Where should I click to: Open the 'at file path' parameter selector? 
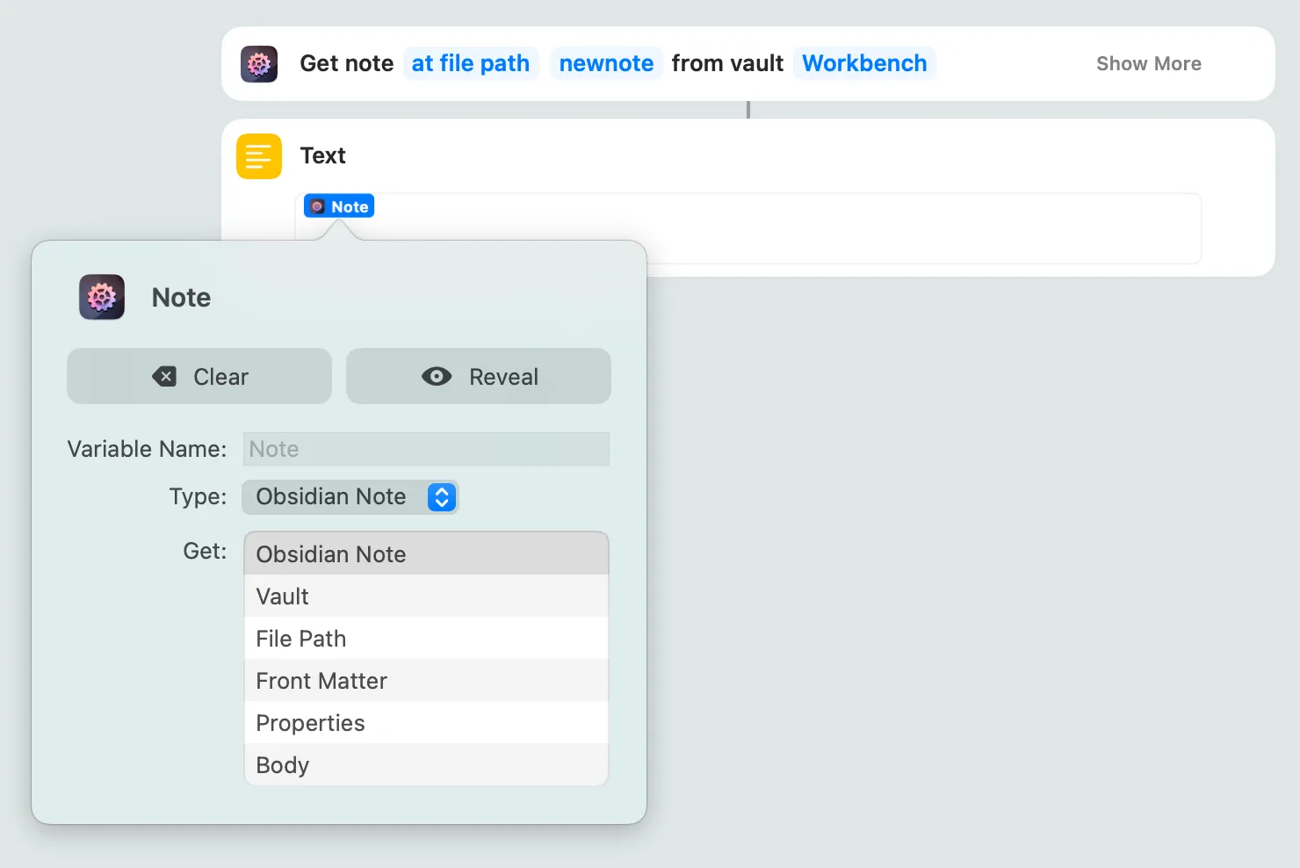click(x=470, y=64)
